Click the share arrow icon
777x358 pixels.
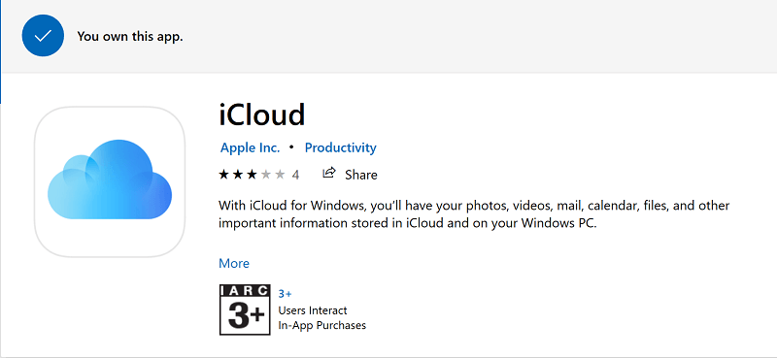[x=329, y=173]
